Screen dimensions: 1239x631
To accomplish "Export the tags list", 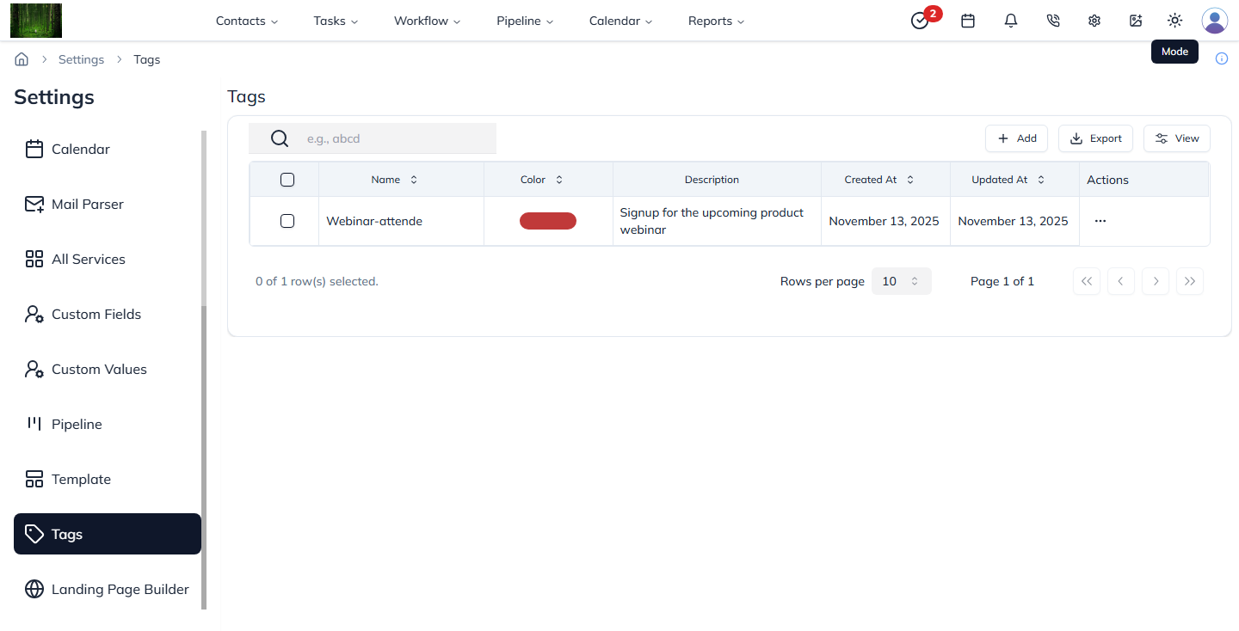I will 1095,138.
